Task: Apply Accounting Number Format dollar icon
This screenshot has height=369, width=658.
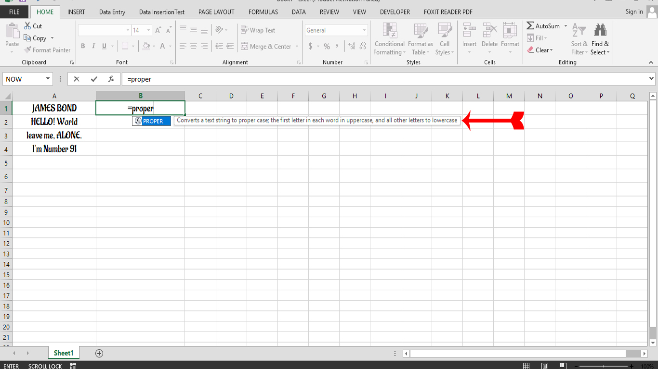Action: 311,46
